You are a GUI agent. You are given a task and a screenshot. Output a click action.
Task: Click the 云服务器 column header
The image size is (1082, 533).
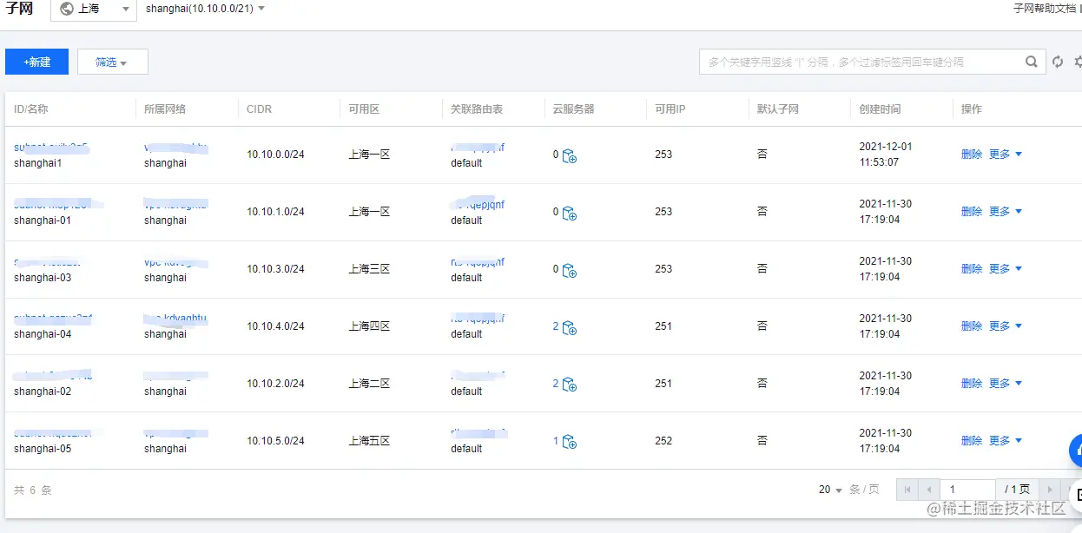coord(574,109)
